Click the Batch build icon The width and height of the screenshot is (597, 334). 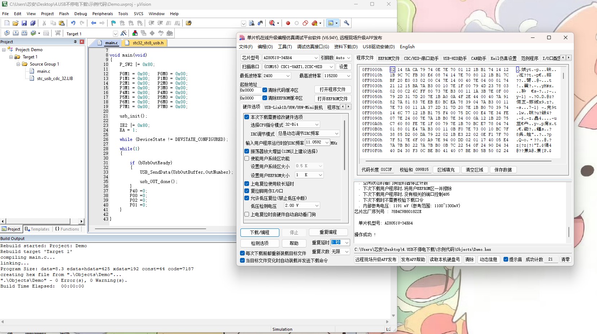click(x=34, y=33)
